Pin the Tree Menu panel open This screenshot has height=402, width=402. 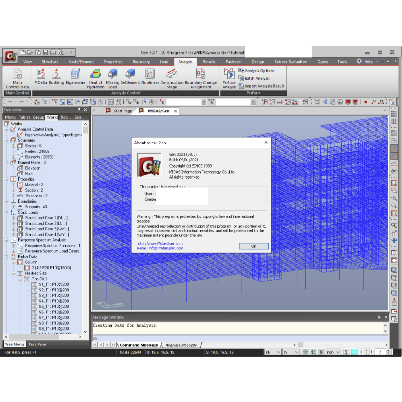[79, 110]
